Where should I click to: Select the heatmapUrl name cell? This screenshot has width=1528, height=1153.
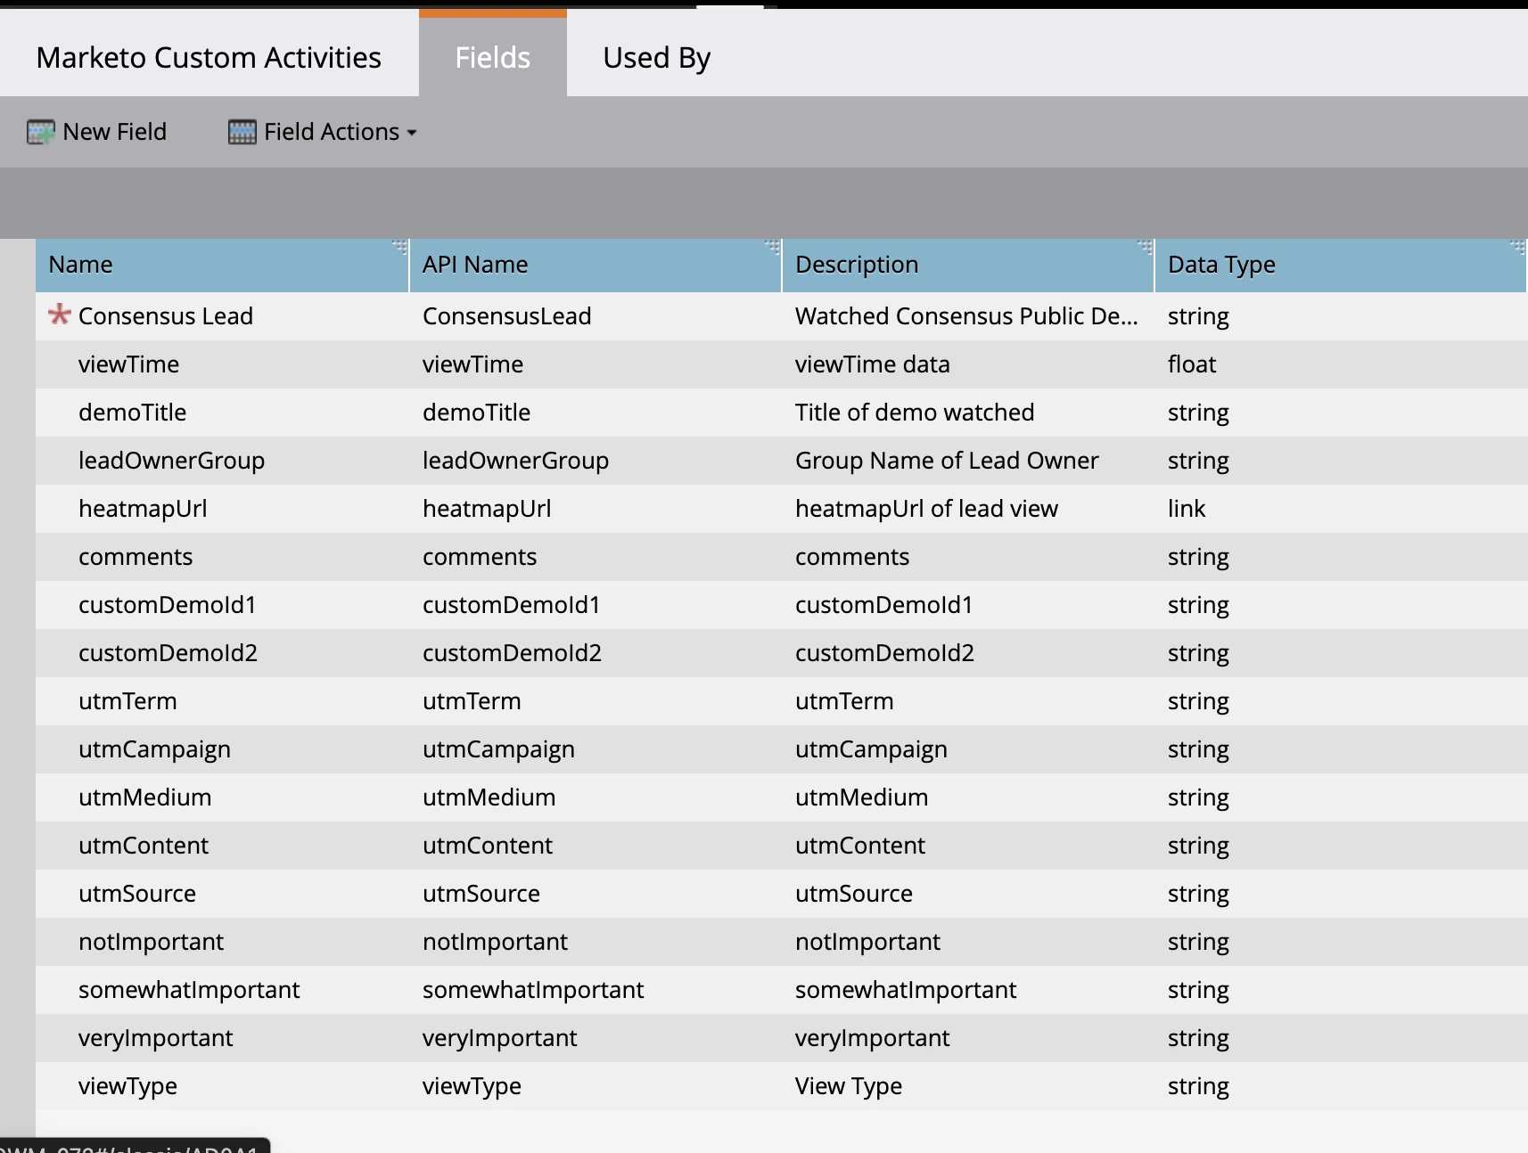(x=143, y=509)
